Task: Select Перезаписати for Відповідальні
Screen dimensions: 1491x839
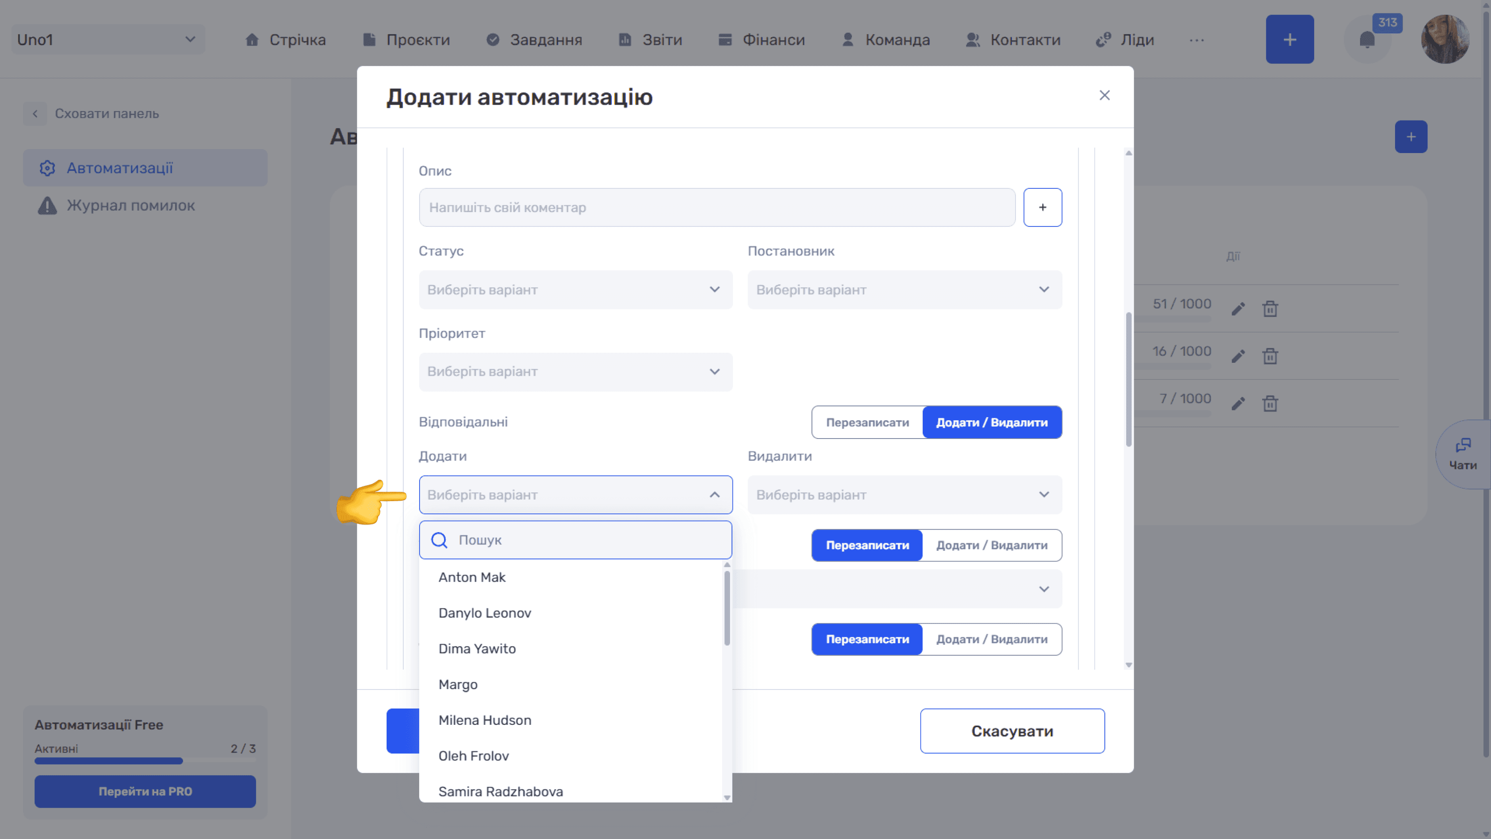Action: click(x=867, y=422)
